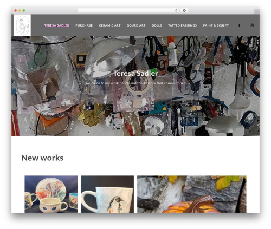The width and height of the screenshot is (271, 229).
Task: Open the penguin mug thumbnail
Action: (107, 194)
